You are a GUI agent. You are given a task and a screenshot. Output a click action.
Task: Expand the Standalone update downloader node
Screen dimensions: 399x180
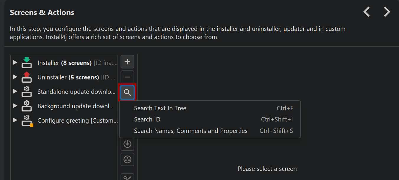tap(15, 91)
